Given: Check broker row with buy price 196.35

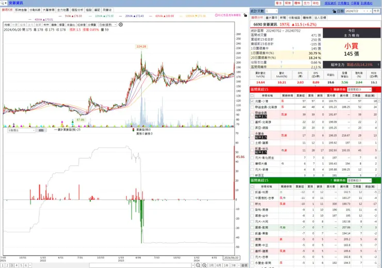Looking at the screenshot, I should (252, 136).
